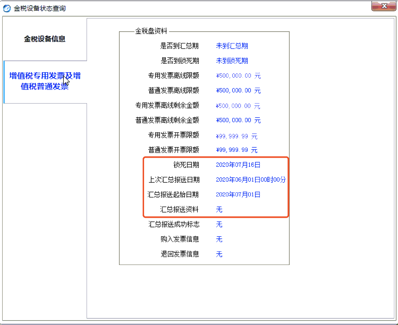Click the 未到锁死期 value
The height and width of the screenshot is (325, 398).
tap(232, 61)
